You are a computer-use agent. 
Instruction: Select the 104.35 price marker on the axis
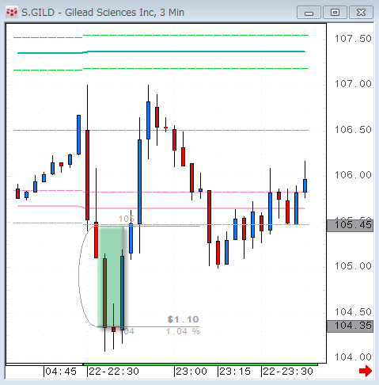[350, 326]
